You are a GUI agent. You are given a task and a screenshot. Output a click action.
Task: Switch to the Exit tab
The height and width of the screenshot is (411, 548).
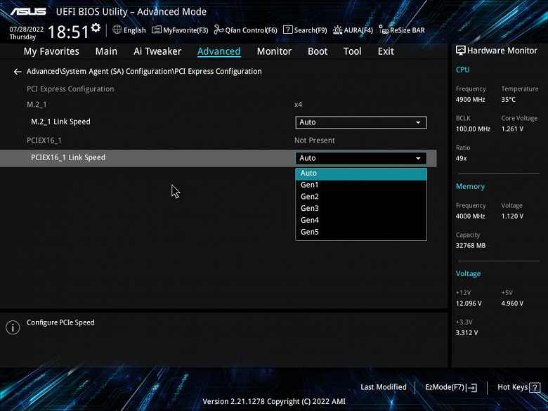(x=386, y=51)
